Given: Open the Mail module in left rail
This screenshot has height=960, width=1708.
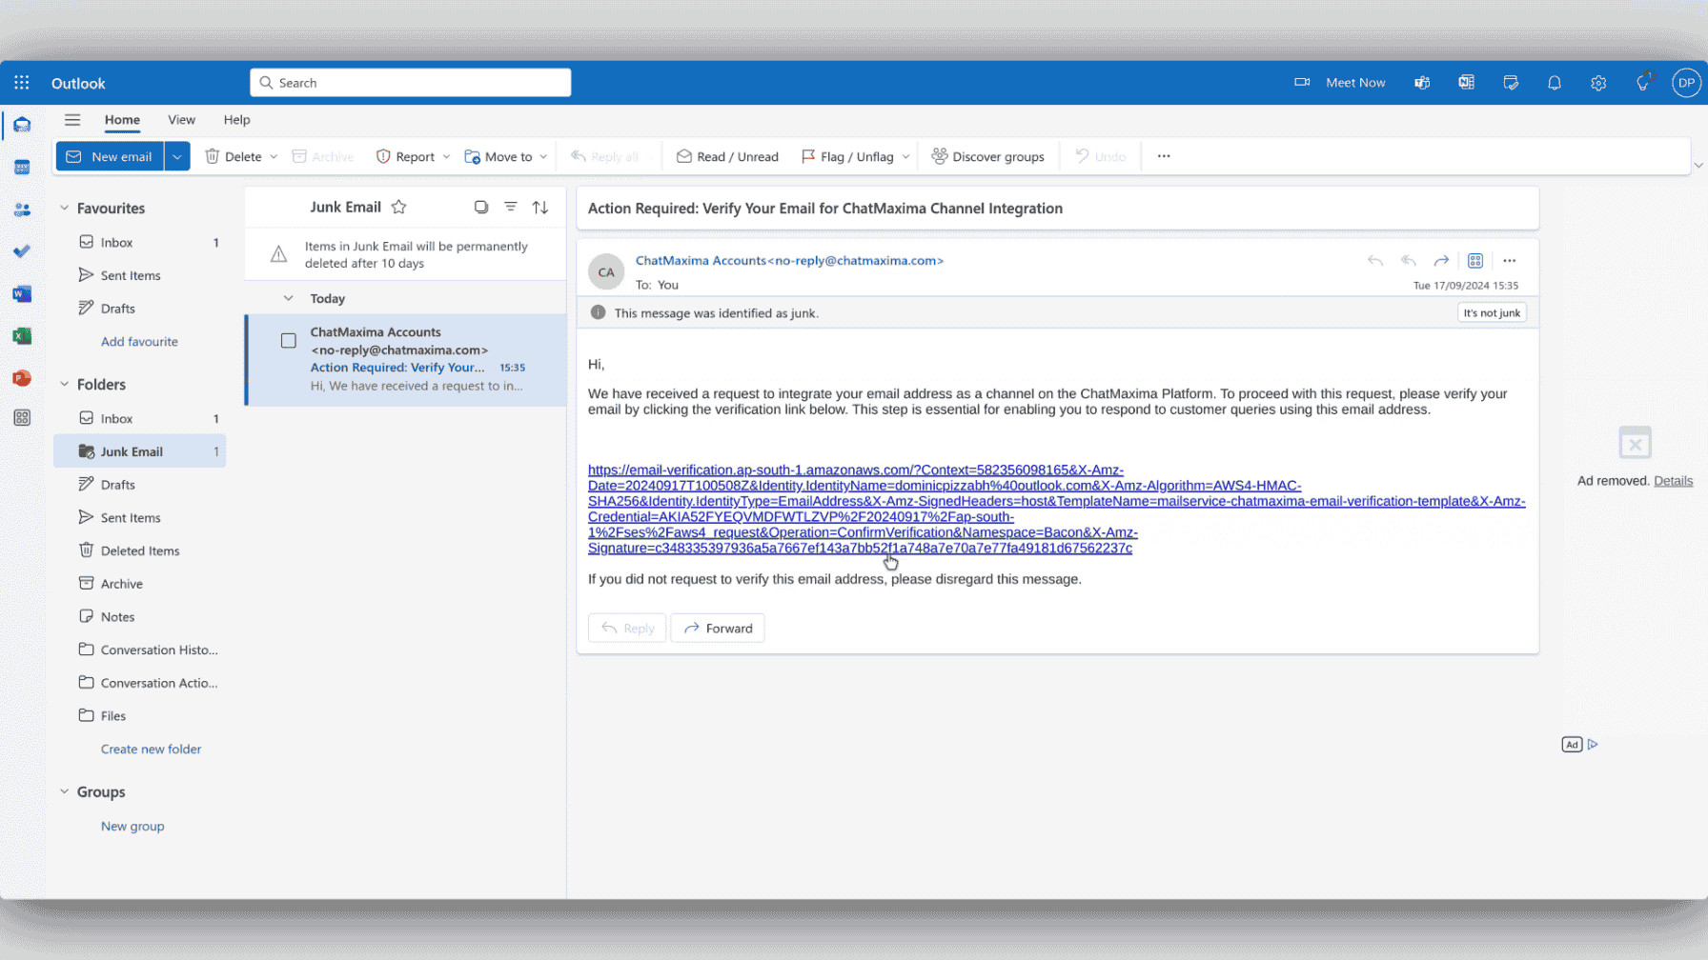Looking at the screenshot, I should (x=22, y=125).
